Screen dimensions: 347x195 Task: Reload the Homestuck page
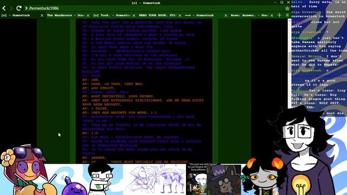19,8
